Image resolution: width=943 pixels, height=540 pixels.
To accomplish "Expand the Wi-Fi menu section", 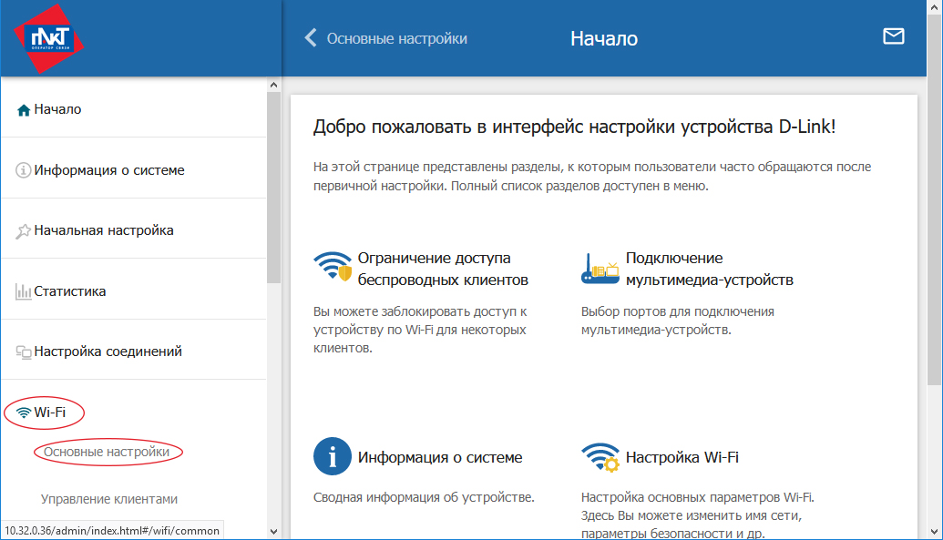I will [49, 413].
